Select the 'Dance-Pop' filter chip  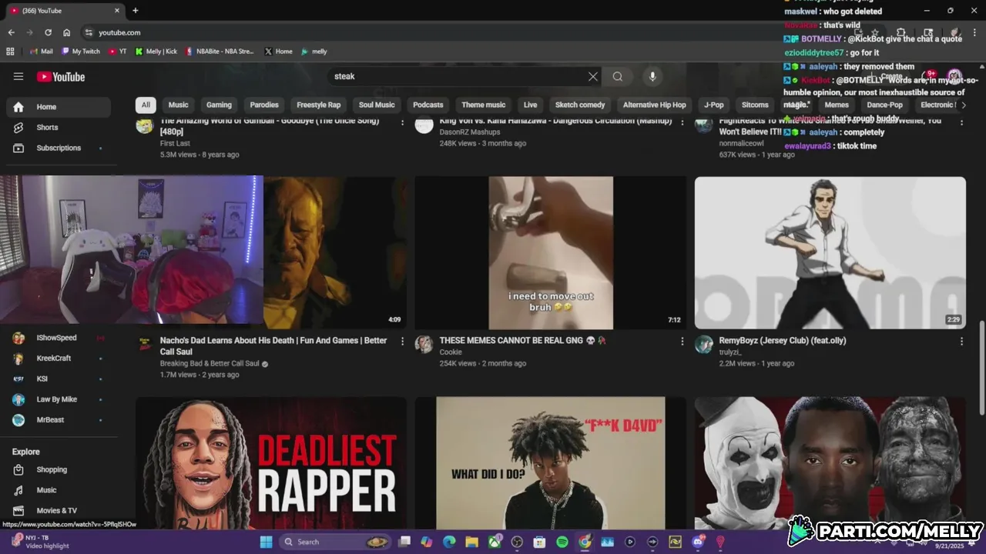click(x=884, y=105)
